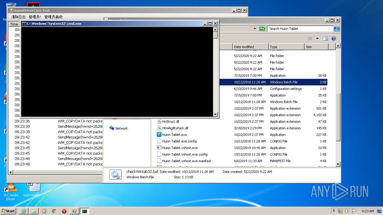Open Opera browser taskbar icon

coord(64,211)
